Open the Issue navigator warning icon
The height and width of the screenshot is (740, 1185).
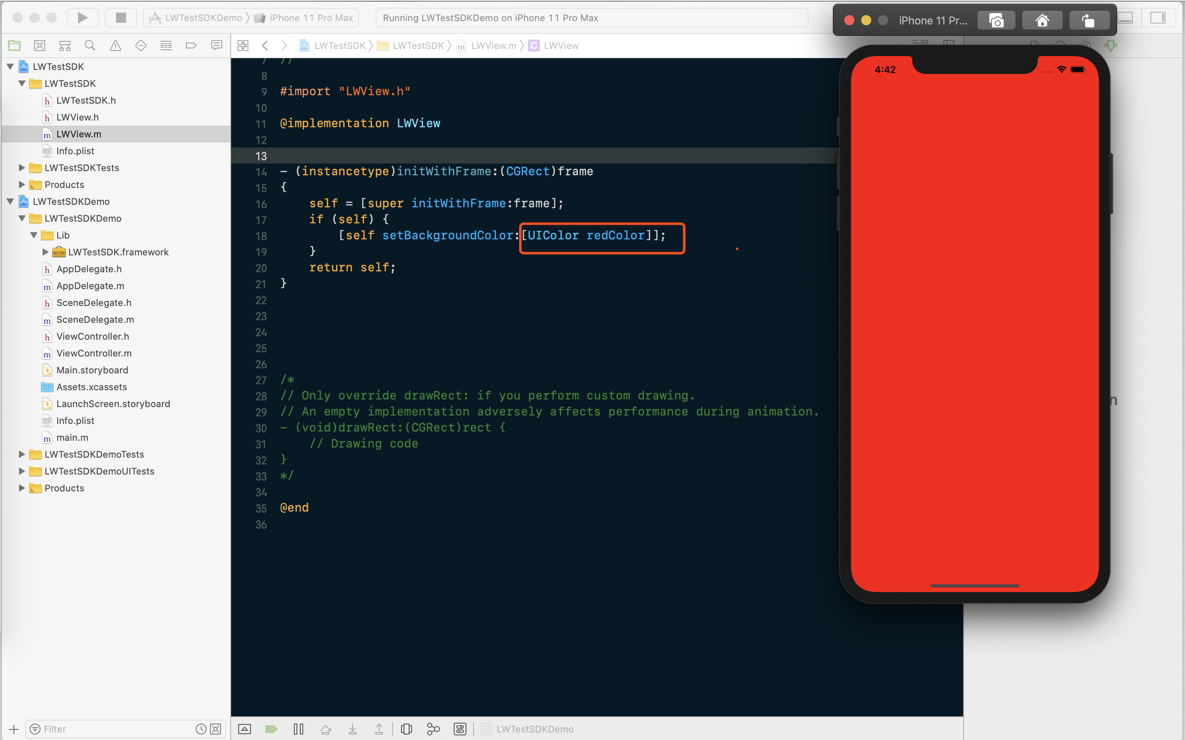(x=115, y=46)
